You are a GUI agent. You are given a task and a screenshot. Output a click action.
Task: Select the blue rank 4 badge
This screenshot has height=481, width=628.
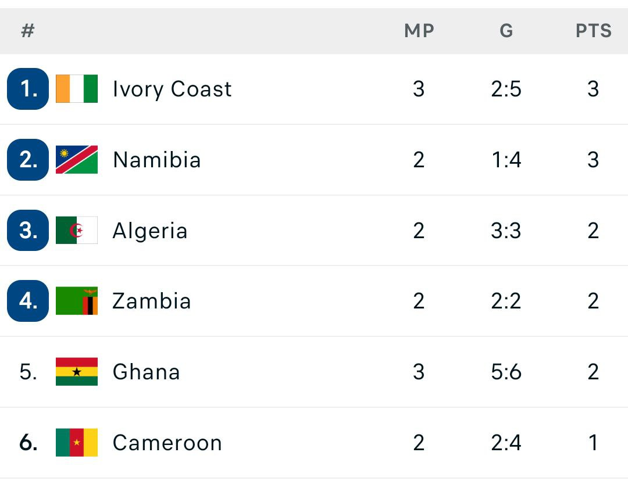tap(28, 301)
